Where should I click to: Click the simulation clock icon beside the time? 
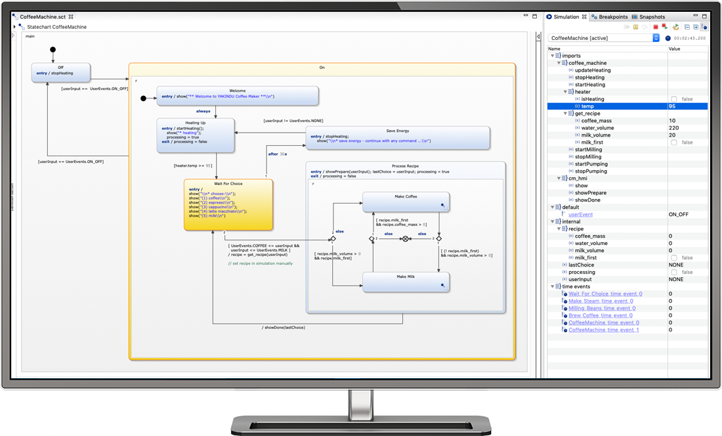pyautogui.click(x=668, y=37)
